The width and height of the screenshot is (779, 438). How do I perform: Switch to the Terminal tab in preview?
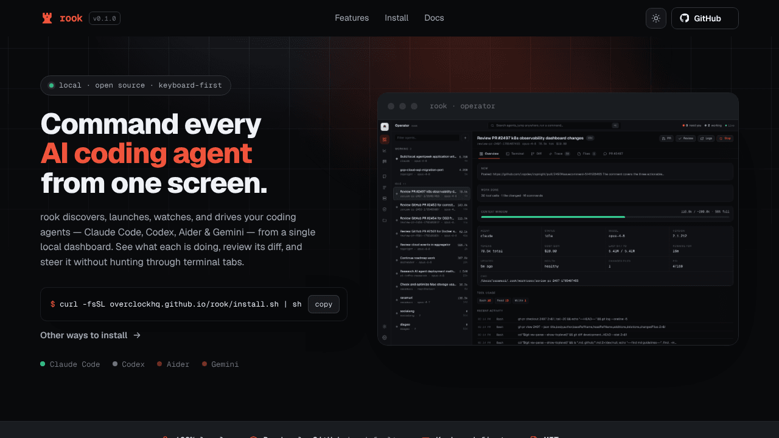tap(515, 154)
